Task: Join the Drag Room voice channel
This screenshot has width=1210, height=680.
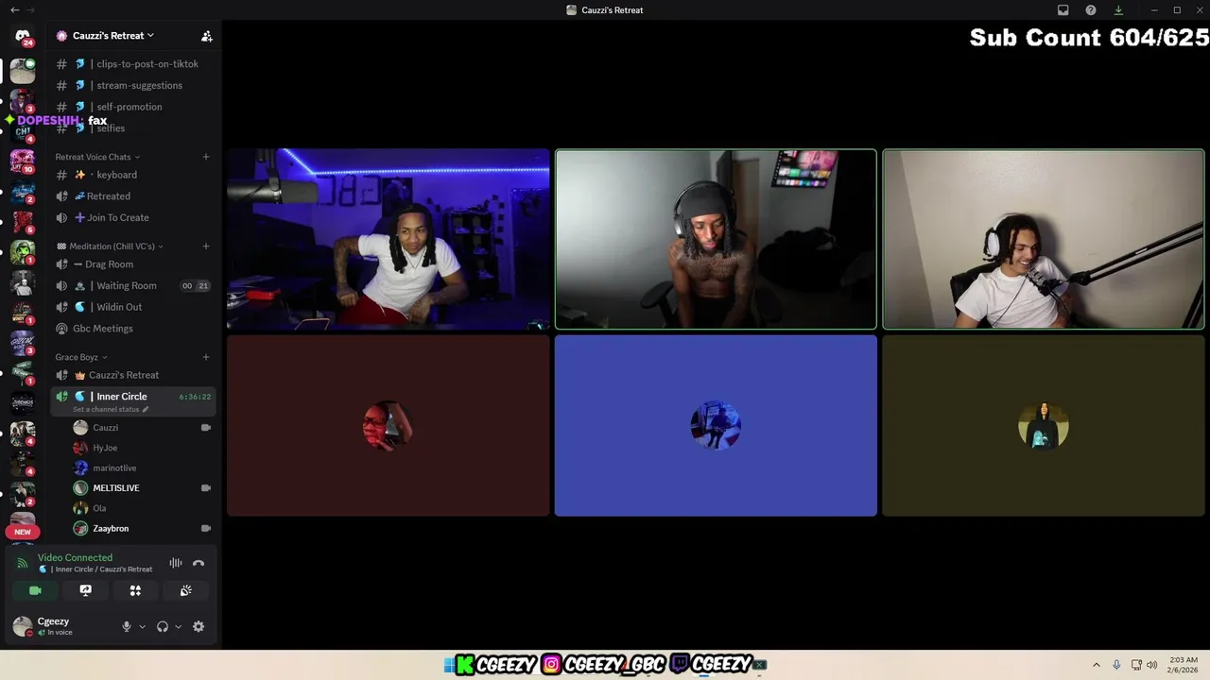Action: [132, 264]
